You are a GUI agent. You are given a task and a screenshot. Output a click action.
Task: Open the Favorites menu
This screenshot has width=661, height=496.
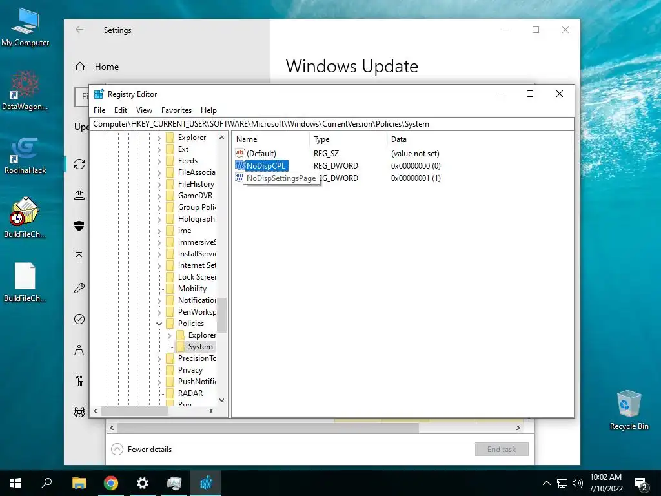pyautogui.click(x=176, y=110)
